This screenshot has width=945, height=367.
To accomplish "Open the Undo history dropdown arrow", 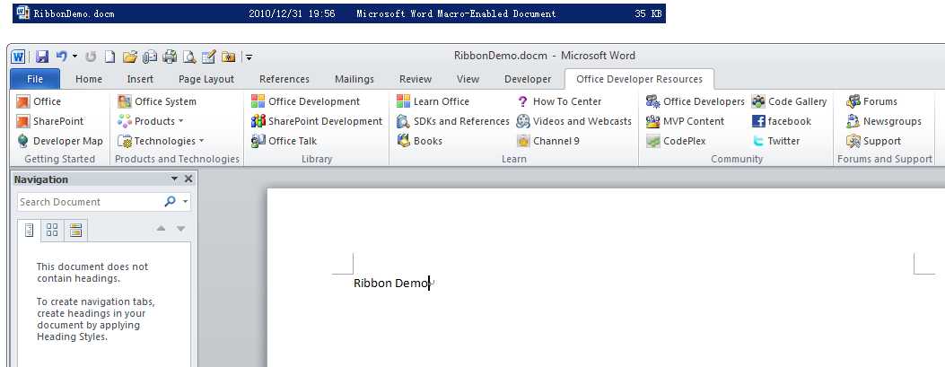I will (x=74, y=57).
